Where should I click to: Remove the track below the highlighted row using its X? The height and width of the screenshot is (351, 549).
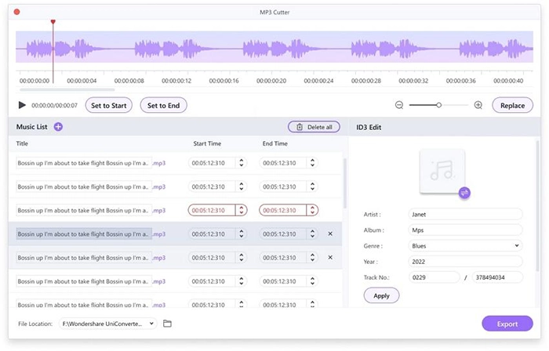[x=330, y=257]
